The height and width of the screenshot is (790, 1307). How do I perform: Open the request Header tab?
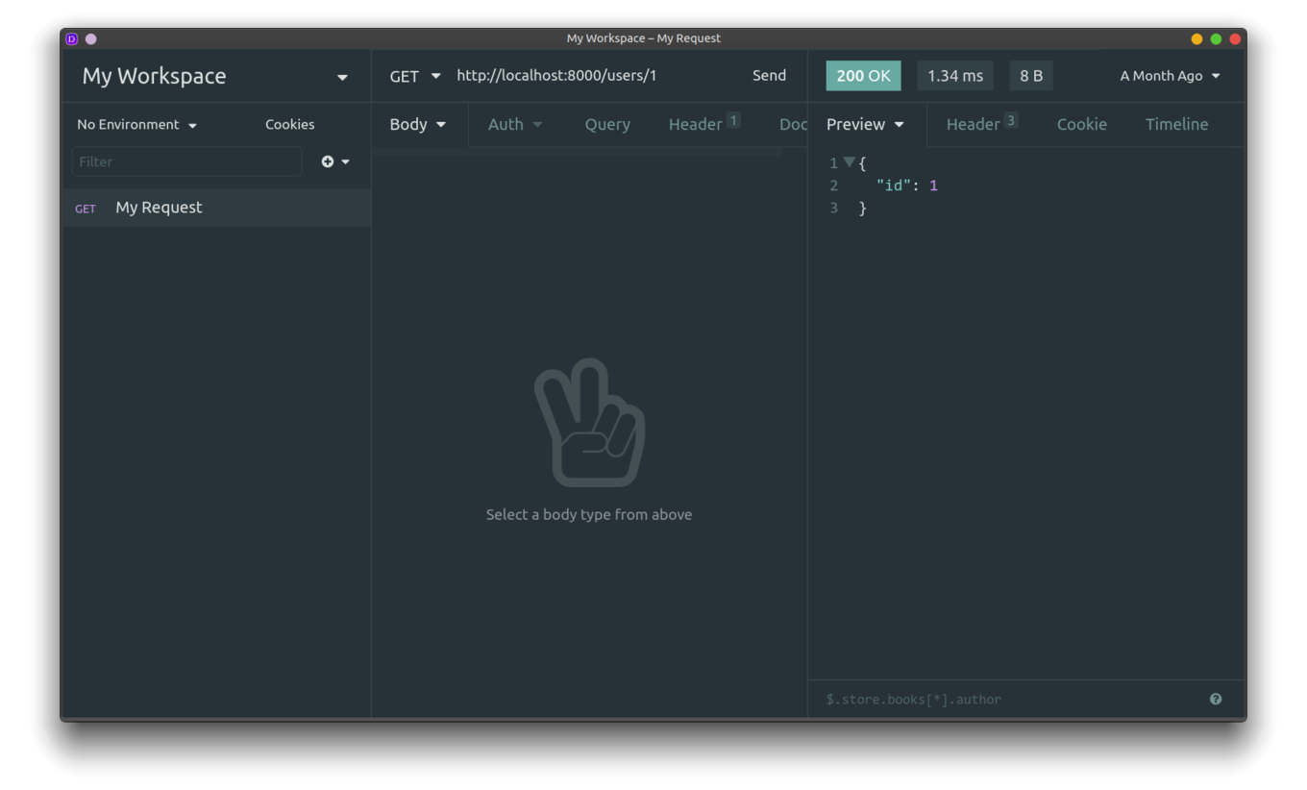(x=696, y=124)
